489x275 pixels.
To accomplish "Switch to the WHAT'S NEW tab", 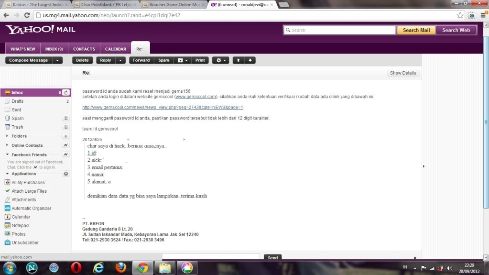I will click(23, 49).
